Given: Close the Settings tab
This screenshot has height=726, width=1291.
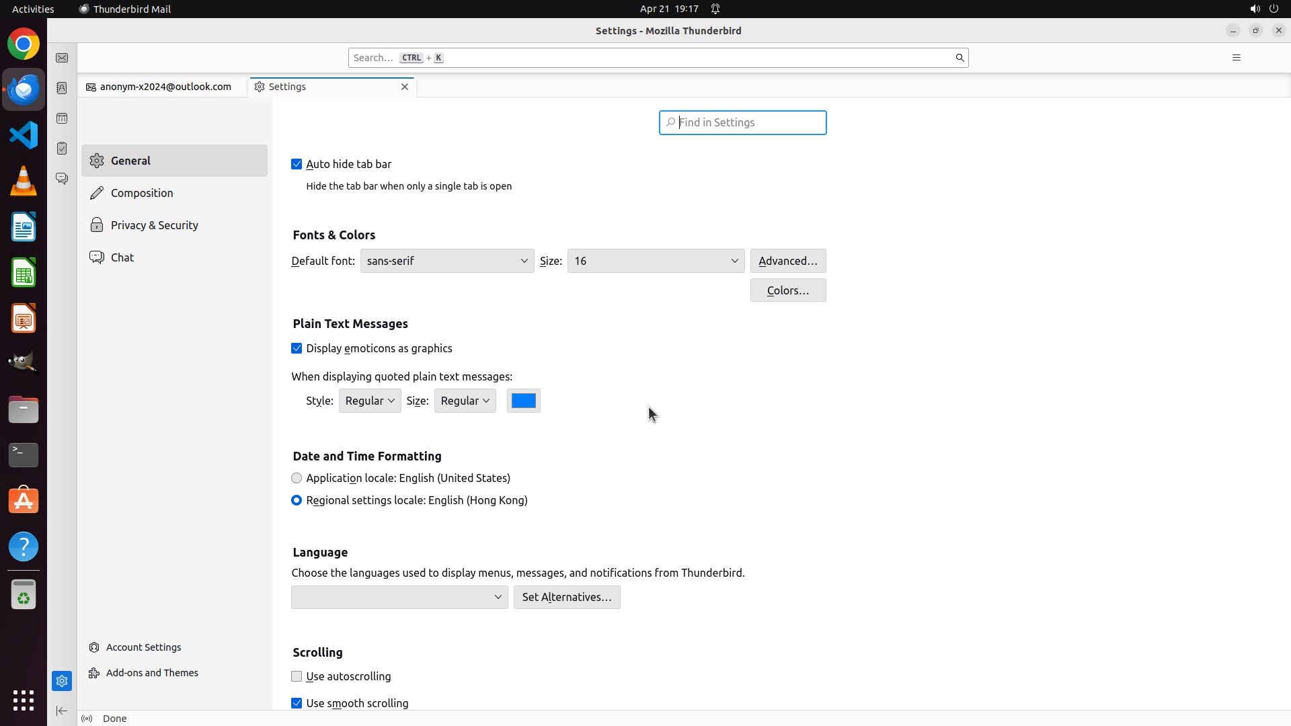Looking at the screenshot, I should (x=405, y=87).
